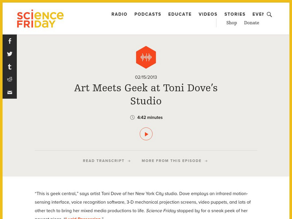Share the article via email
The width and height of the screenshot is (292, 219).
(x=9, y=92)
